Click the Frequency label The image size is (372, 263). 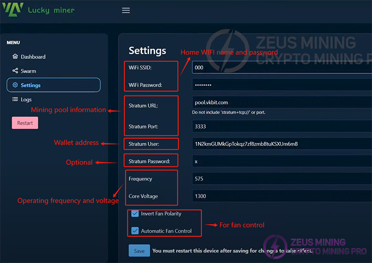pyautogui.click(x=140, y=179)
